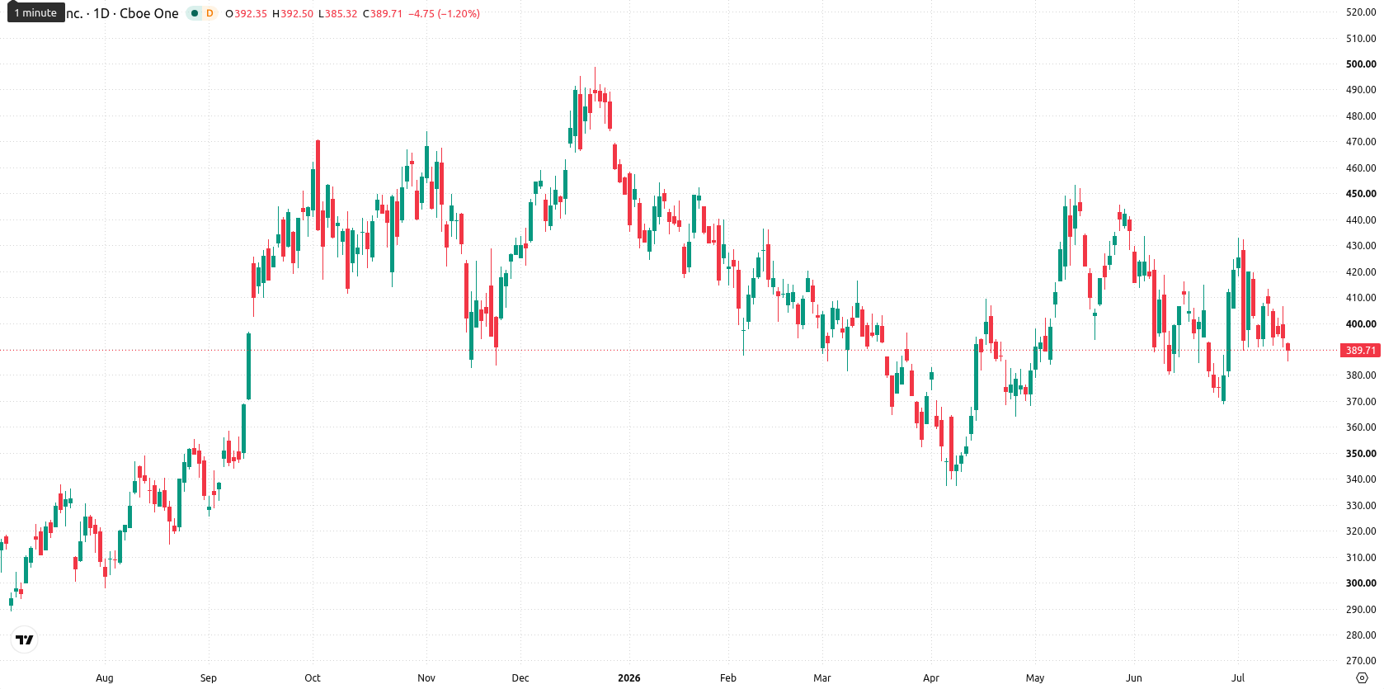Viewport: 1384px width, 689px height.
Task: Select the red 389.71 current price label
Action: [x=1361, y=350]
